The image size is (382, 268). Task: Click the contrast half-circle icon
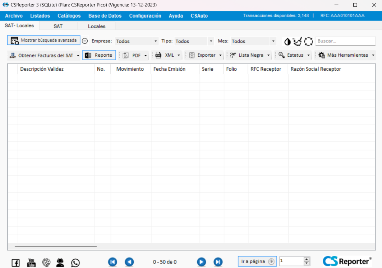click(287, 42)
